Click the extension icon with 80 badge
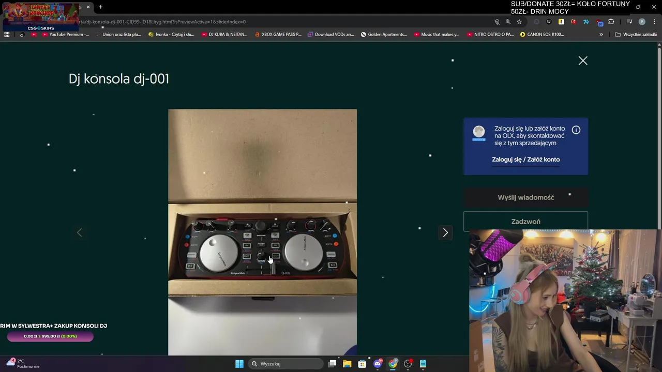 coord(599,22)
